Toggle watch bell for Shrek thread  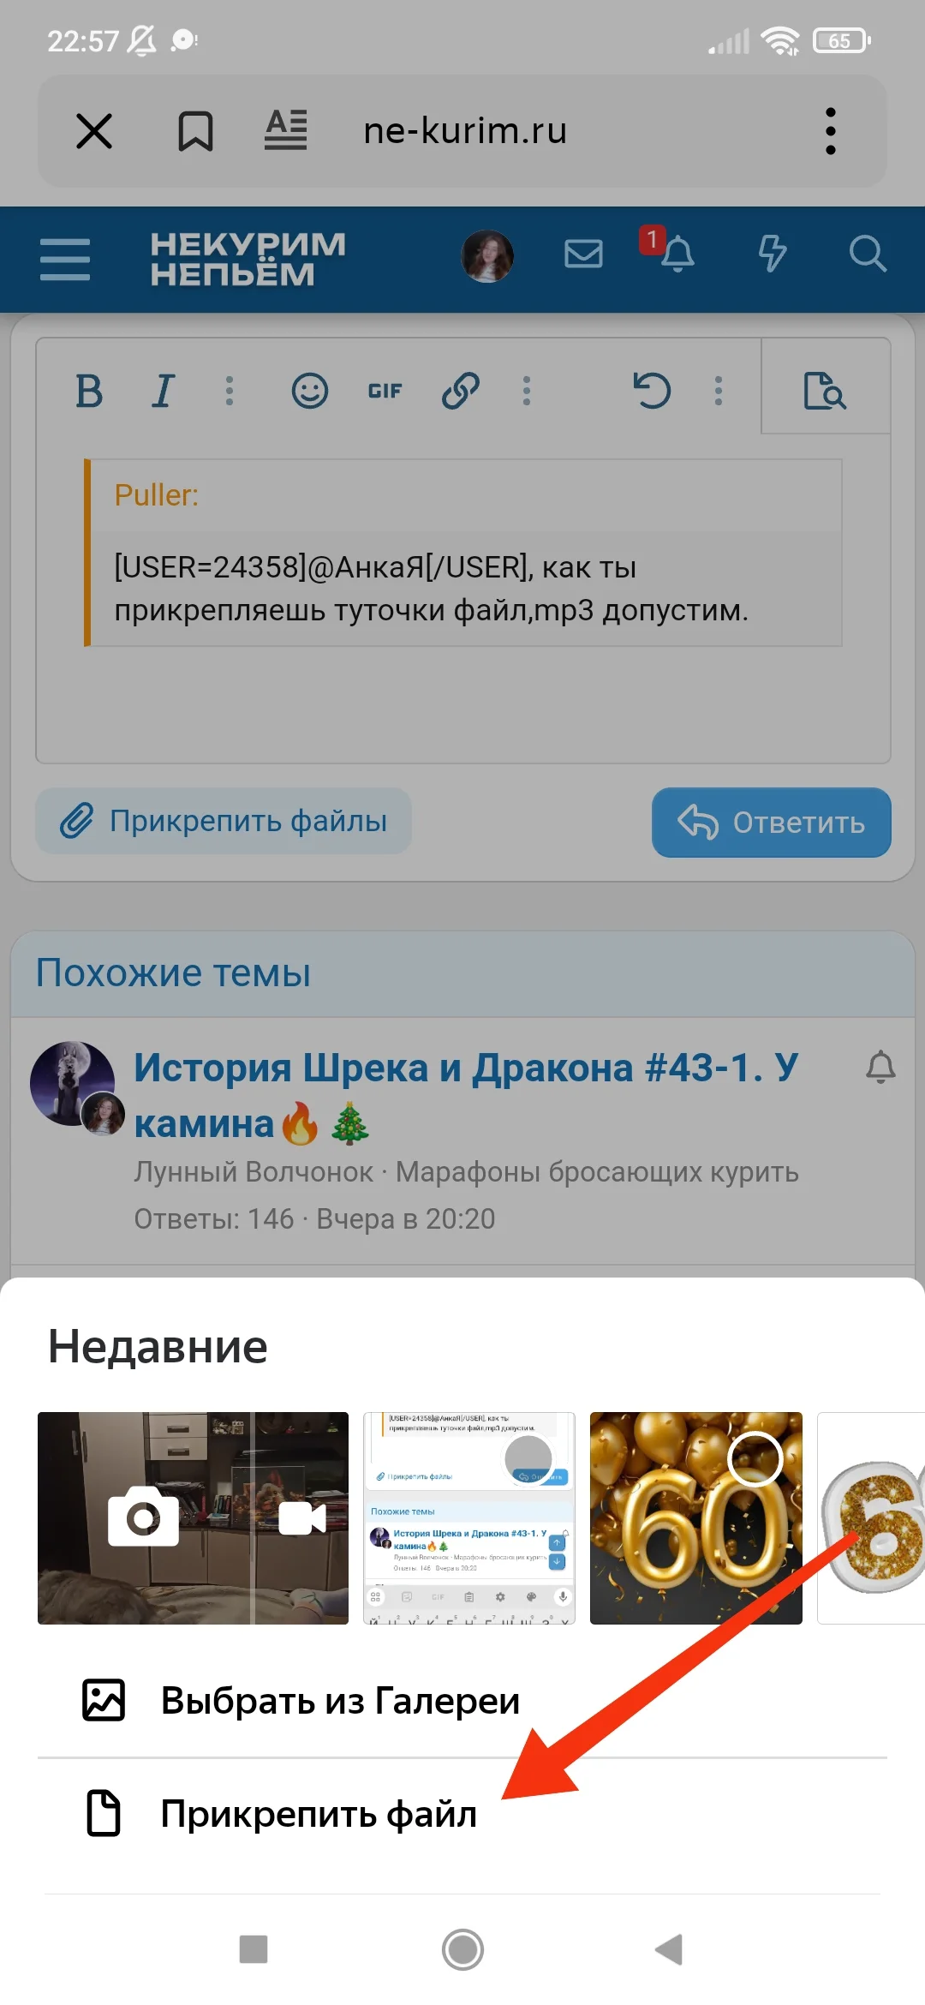tap(880, 1068)
